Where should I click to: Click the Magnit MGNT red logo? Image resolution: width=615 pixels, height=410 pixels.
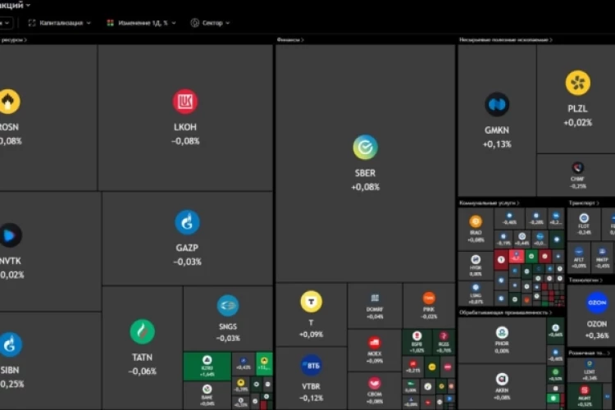(585, 390)
